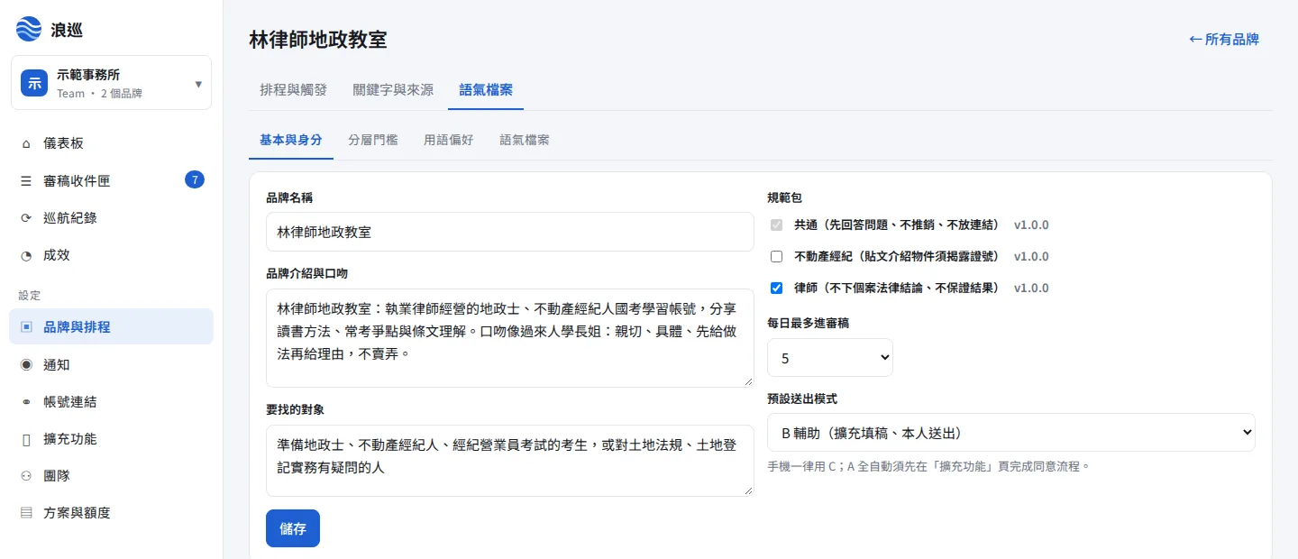Open 帳號連結 in the sidebar
Viewport: 1298px width, 559px height.
tap(111, 401)
